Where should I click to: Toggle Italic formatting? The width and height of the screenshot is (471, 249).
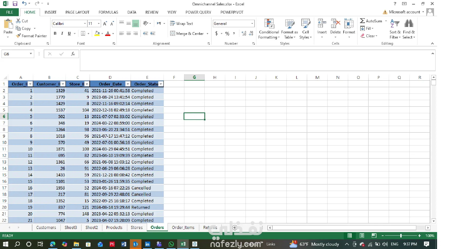[x=62, y=34]
